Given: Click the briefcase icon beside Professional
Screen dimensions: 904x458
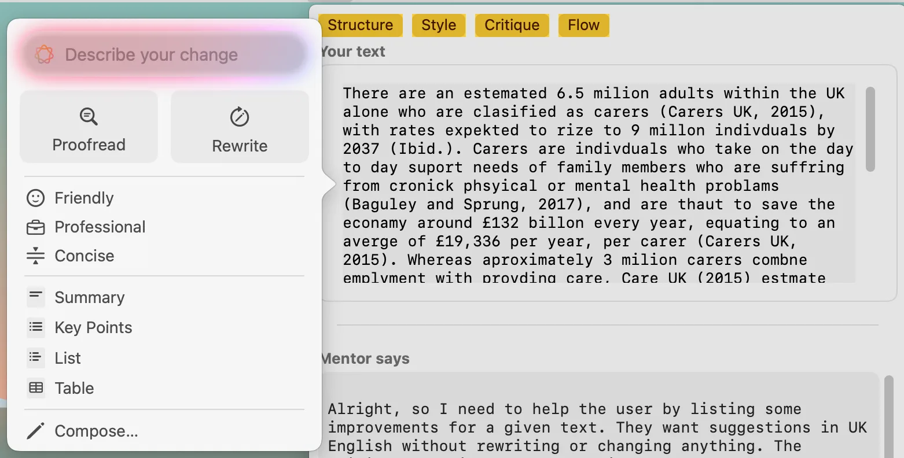Looking at the screenshot, I should (35, 227).
